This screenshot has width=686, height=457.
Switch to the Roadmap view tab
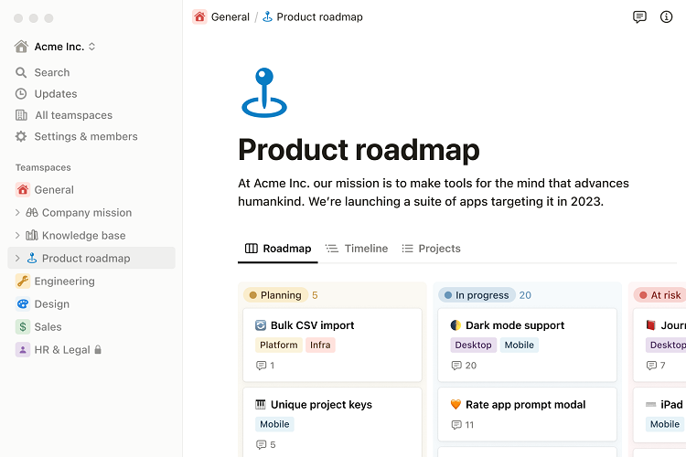click(278, 249)
